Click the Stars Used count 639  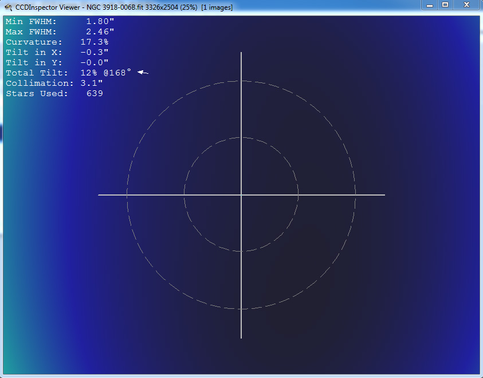point(95,94)
